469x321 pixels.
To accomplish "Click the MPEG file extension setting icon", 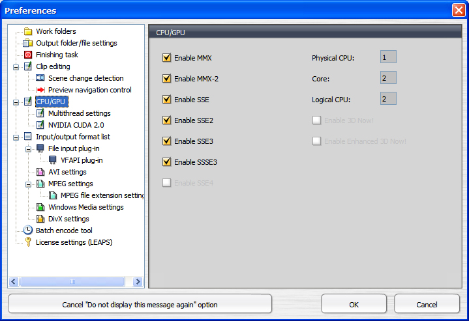I will coord(53,195).
